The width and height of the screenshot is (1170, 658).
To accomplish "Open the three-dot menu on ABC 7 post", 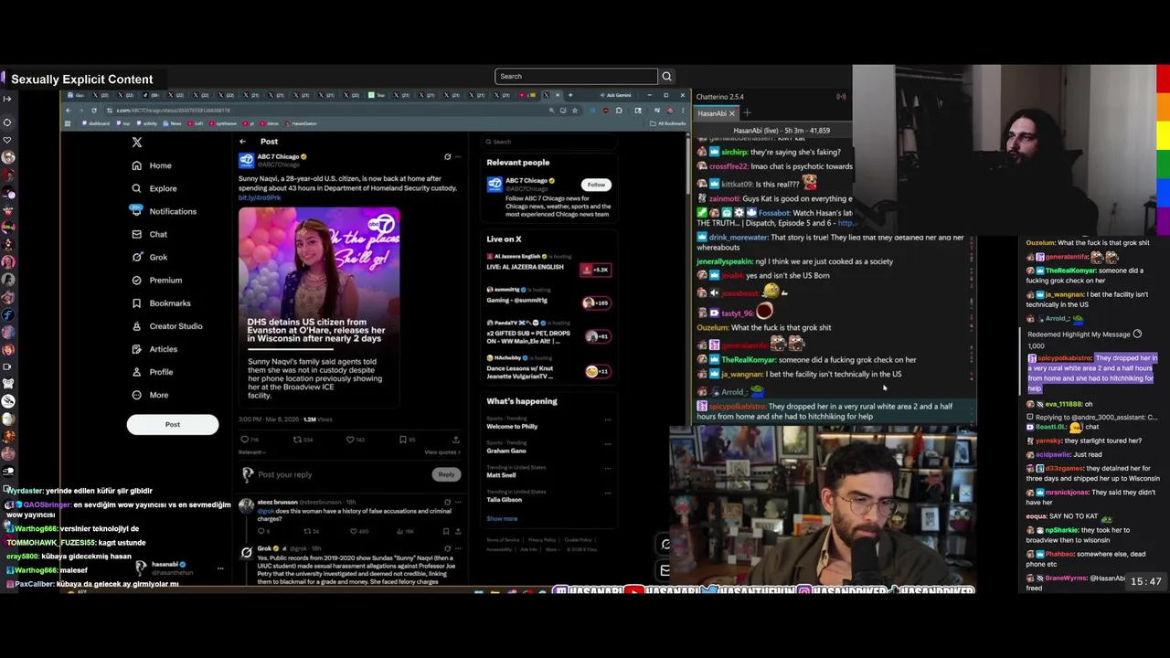I will [x=459, y=157].
